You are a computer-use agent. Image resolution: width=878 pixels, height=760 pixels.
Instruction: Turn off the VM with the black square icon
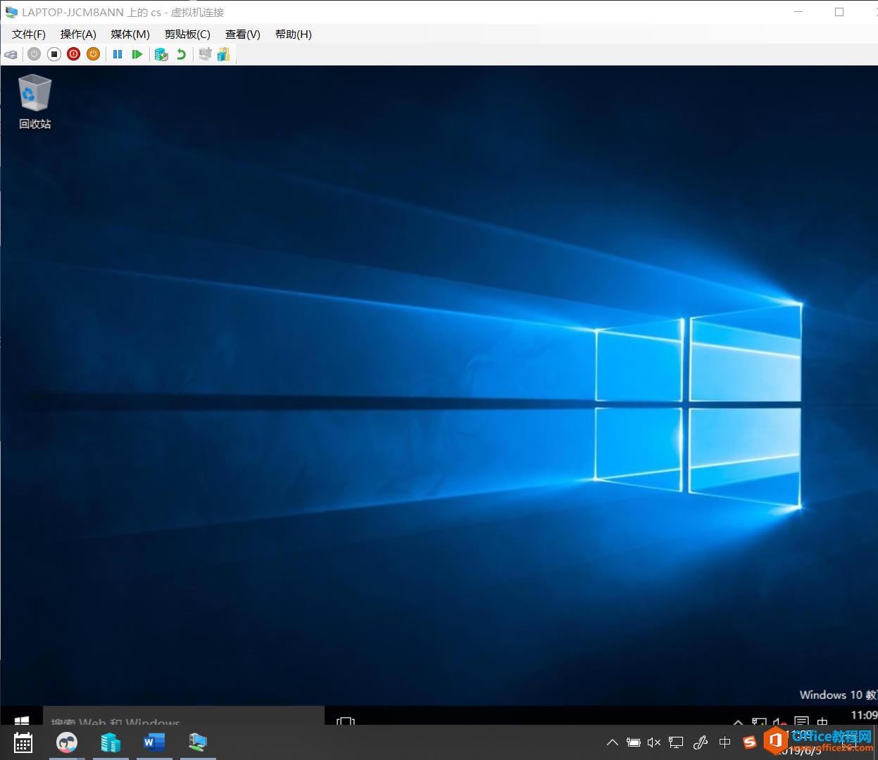click(x=54, y=54)
